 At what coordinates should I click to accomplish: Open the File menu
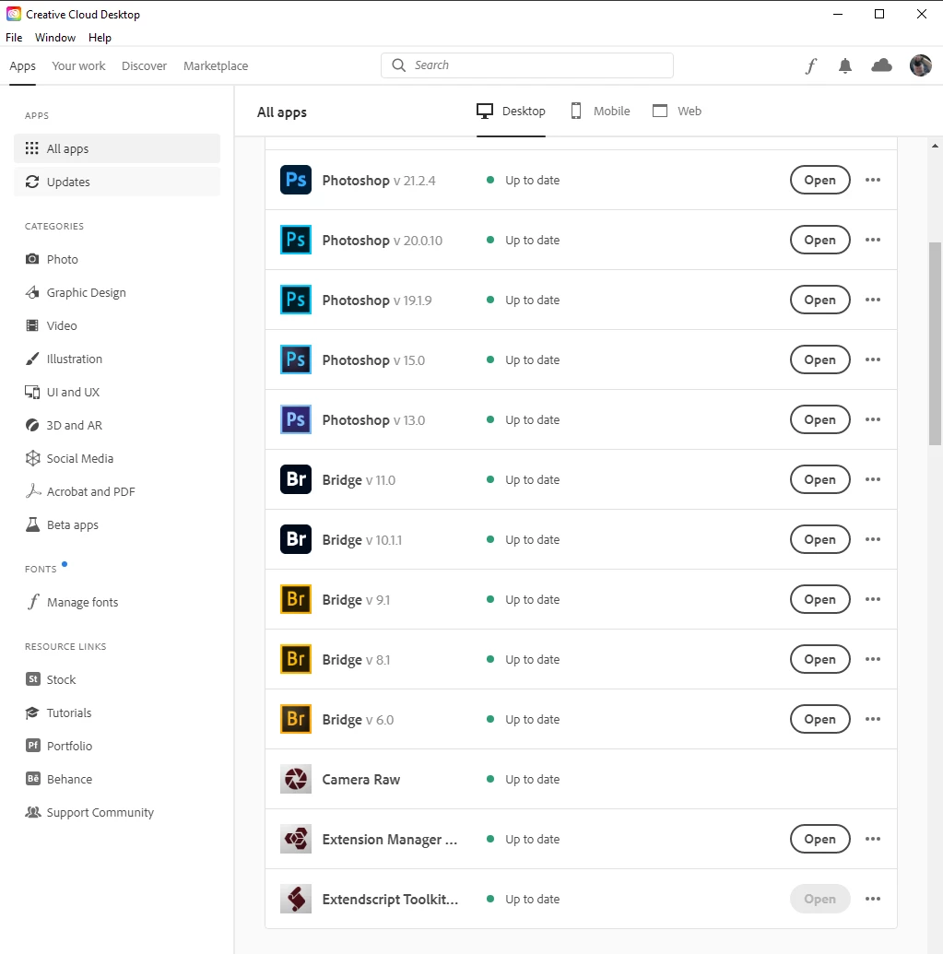pos(14,38)
